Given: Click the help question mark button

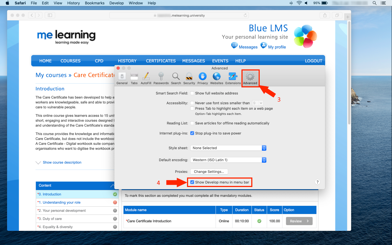Looking at the screenshot, I should 317,182.
